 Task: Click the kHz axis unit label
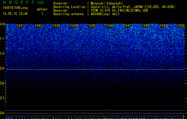(x=3, y=24)
